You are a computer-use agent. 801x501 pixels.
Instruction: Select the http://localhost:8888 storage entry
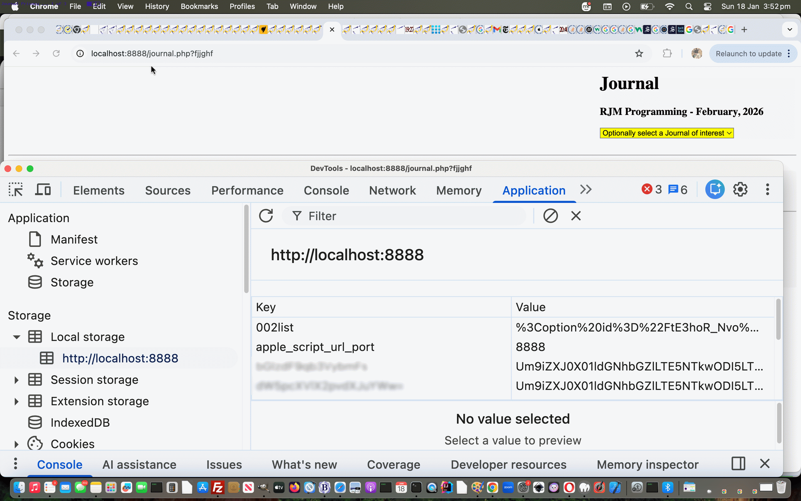pyautogui.click(x=120, y=358)
